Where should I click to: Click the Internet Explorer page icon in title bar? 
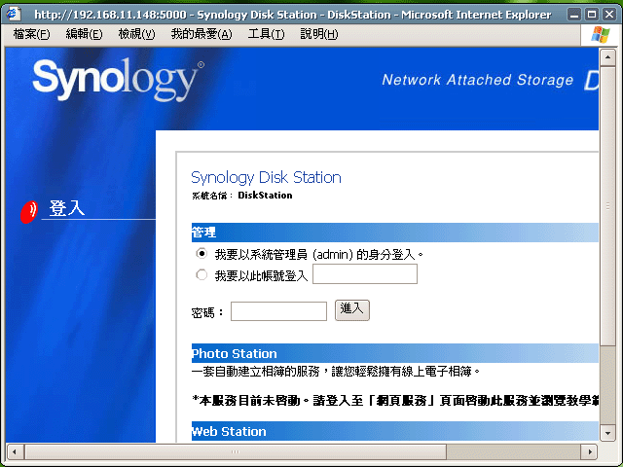coord(14,14)
